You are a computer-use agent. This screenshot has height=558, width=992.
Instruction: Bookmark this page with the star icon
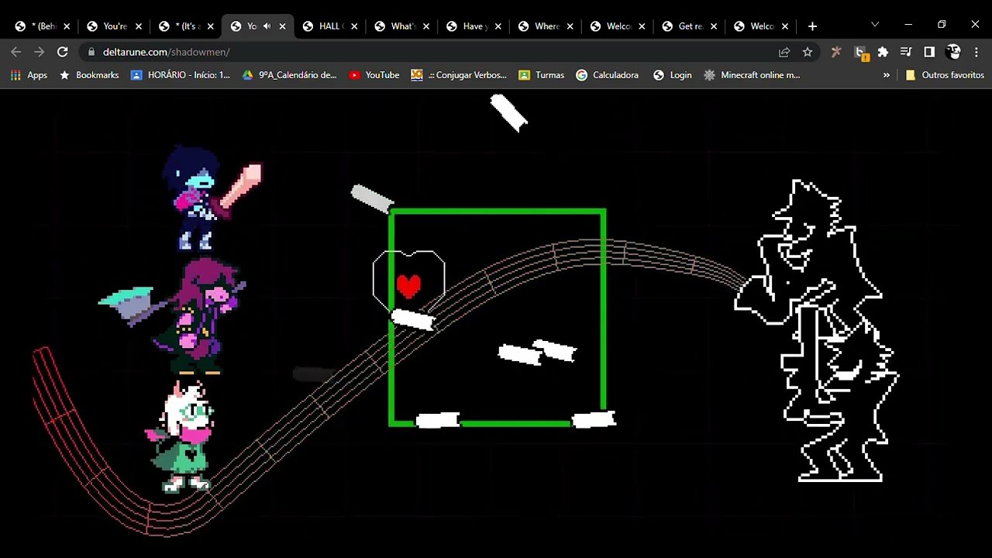808,52
